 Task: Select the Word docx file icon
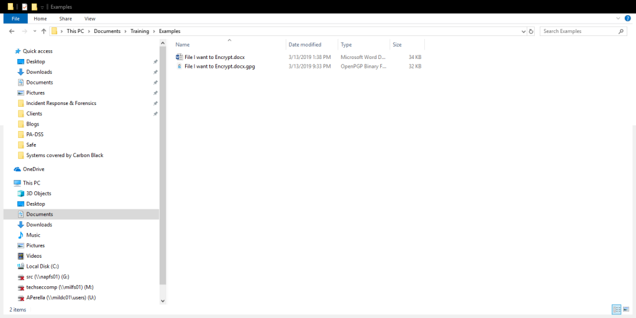(x=179, y=57)
